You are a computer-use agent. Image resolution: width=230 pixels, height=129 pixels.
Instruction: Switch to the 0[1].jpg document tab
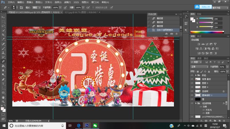point(81,12)
